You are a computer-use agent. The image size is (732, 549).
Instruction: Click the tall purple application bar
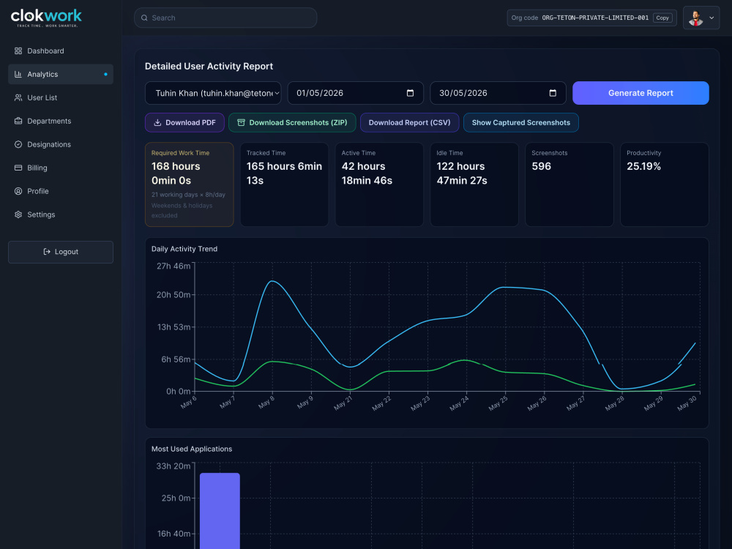pos(220,511)
